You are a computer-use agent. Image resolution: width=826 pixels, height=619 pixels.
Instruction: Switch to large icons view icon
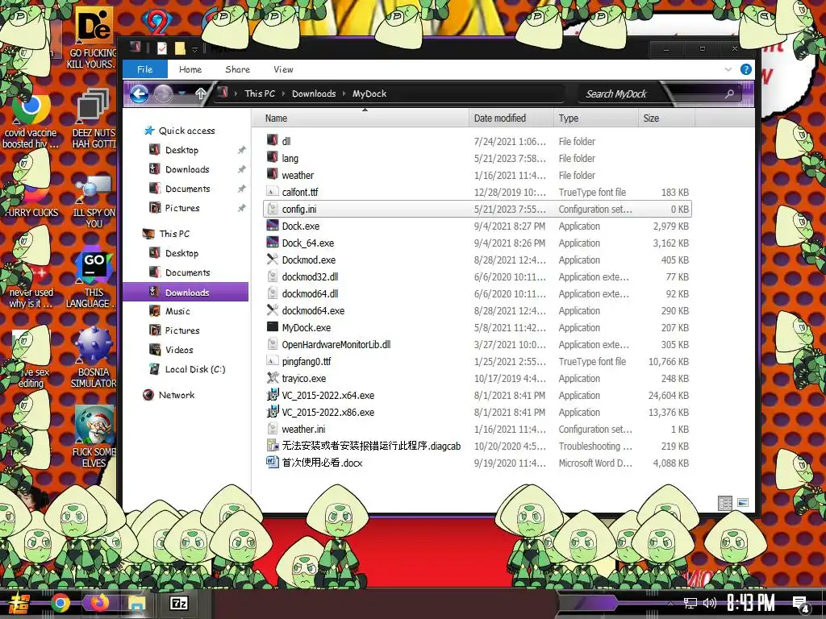[743, 503]
